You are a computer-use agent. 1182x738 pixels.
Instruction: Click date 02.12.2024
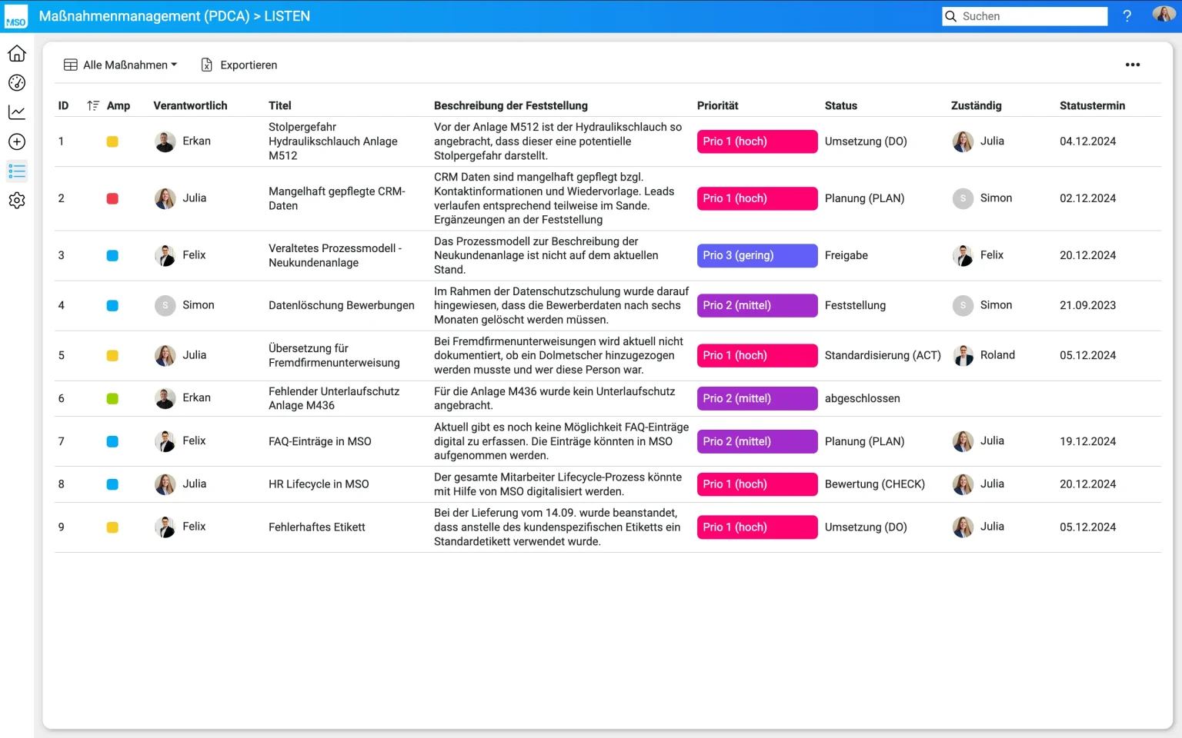[x=1087, y=198]
